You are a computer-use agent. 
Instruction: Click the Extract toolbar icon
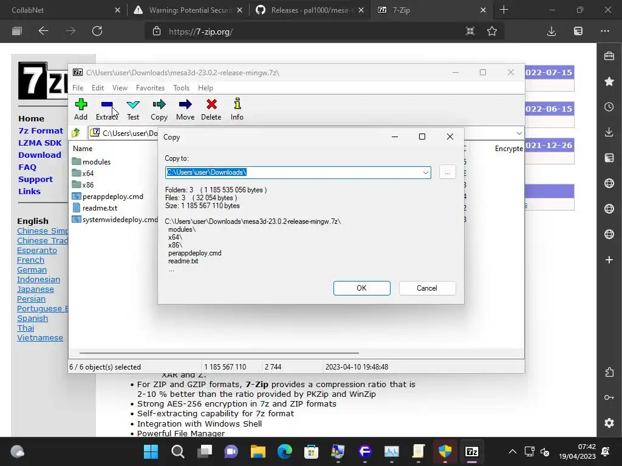pos(107,109)
